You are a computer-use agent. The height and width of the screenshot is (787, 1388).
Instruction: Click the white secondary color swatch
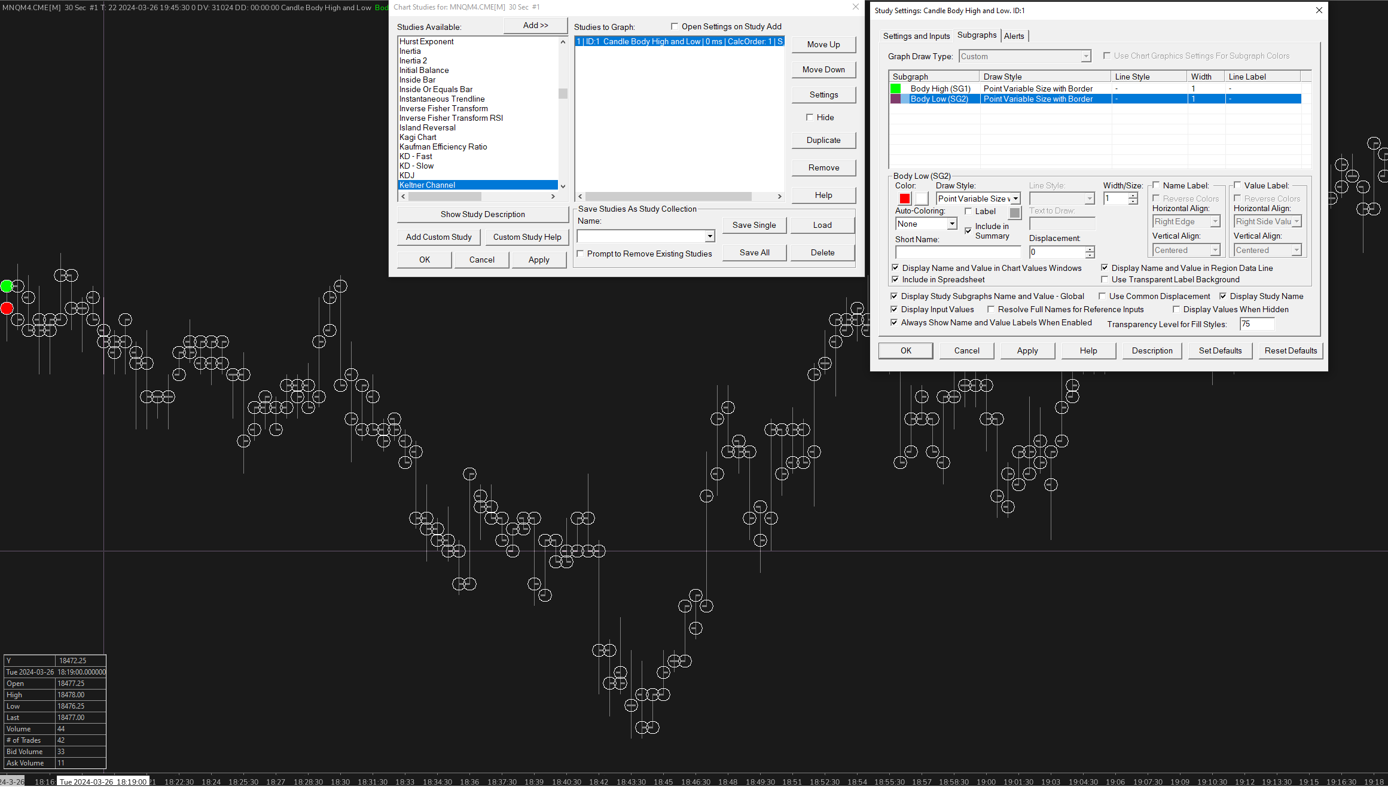point(921,199)
